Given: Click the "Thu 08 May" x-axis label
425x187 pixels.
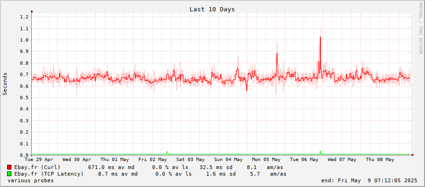Looking at the screenshot, I should (380, 160).
